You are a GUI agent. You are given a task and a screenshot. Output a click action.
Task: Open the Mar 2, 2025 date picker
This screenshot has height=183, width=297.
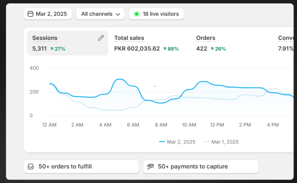[x=48, y=14]
